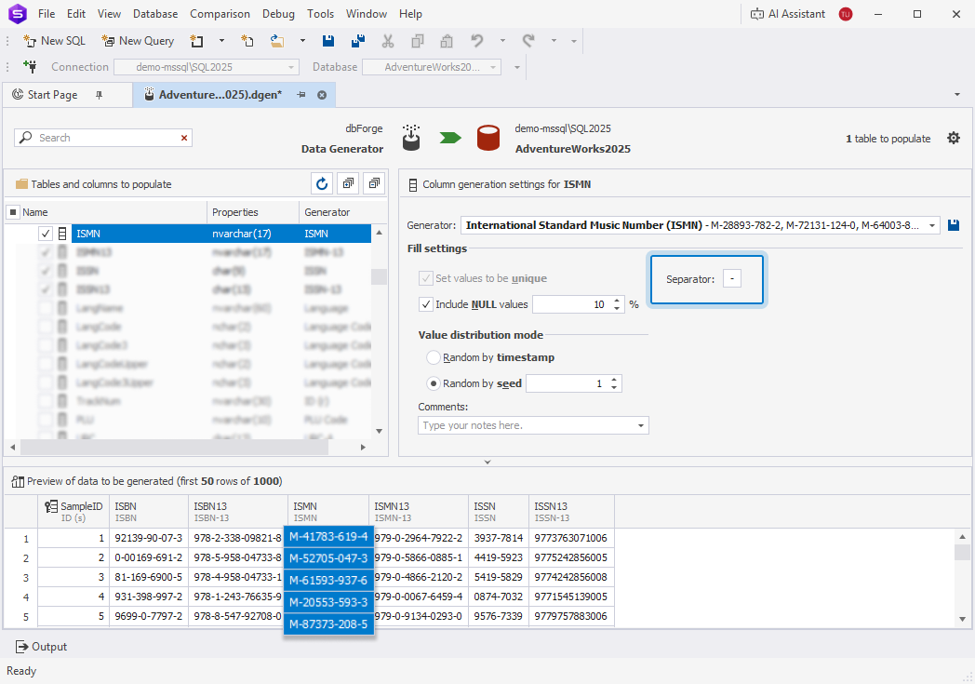The height and width of the screenshot is (684, 975).
Task: Close the Adventure dgen document tab
Action: pos(322,95)
